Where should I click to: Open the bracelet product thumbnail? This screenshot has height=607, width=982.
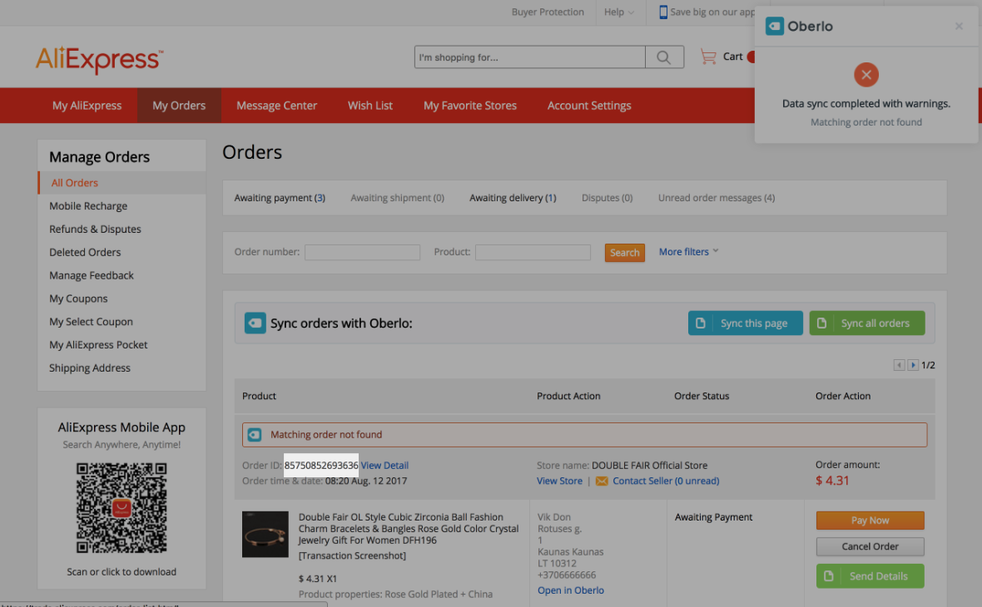(x=265, y=535)
